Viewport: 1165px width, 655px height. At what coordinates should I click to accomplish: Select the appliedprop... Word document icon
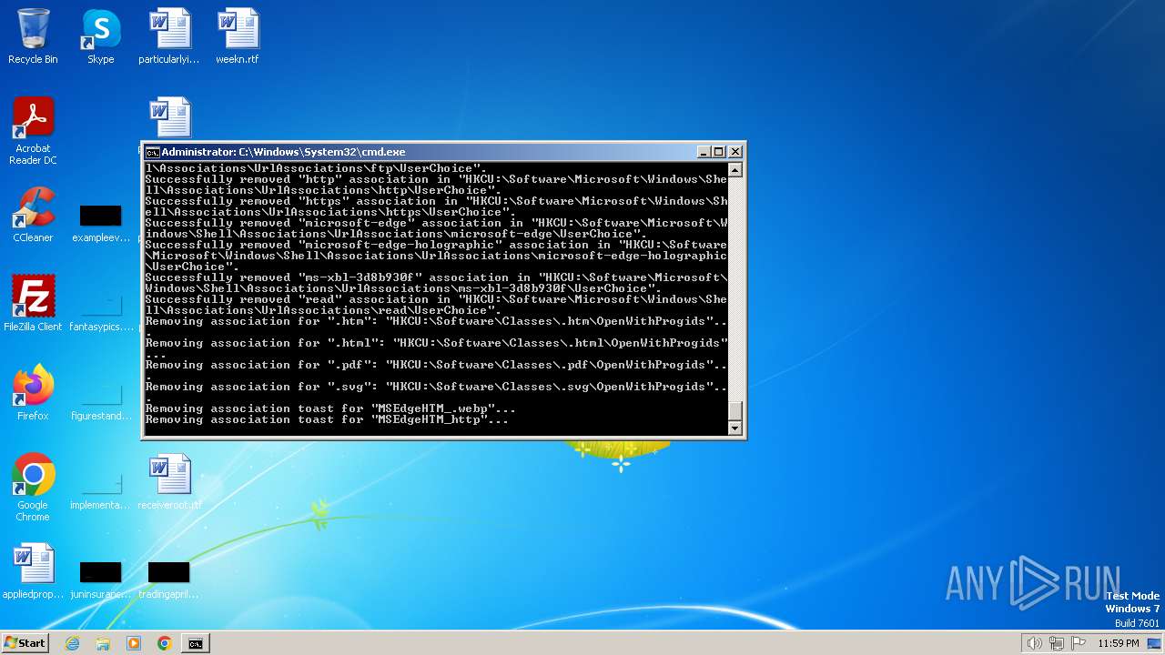(33, 571)
